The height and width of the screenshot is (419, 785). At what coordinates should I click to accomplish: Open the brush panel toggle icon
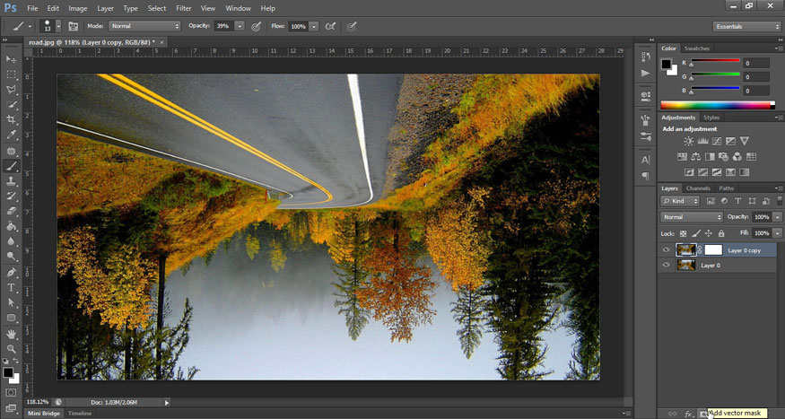tap(73, 26)
